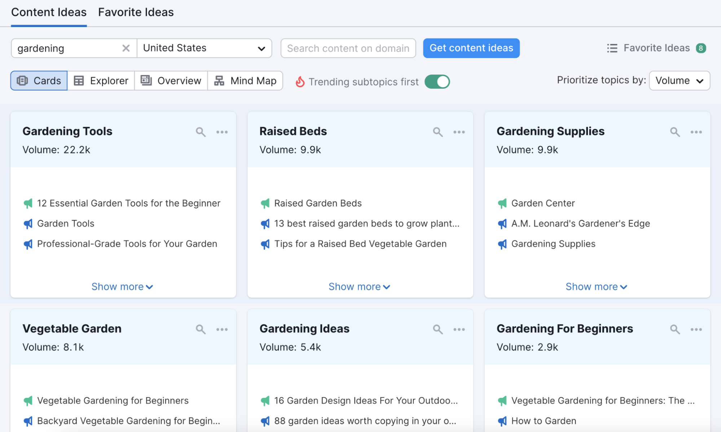Click the Get content ideas button
Viewport: 721px width, 432px height.
click(471, 48)
